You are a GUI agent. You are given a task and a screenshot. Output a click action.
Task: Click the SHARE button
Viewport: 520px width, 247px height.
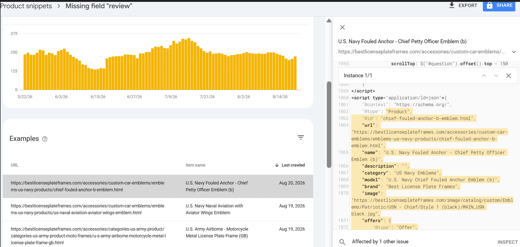pos(499,6)
